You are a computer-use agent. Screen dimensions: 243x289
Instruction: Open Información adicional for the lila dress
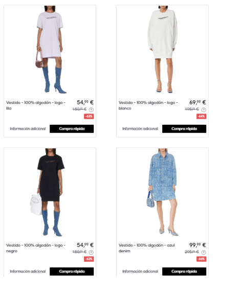click(x=28, y=129)
